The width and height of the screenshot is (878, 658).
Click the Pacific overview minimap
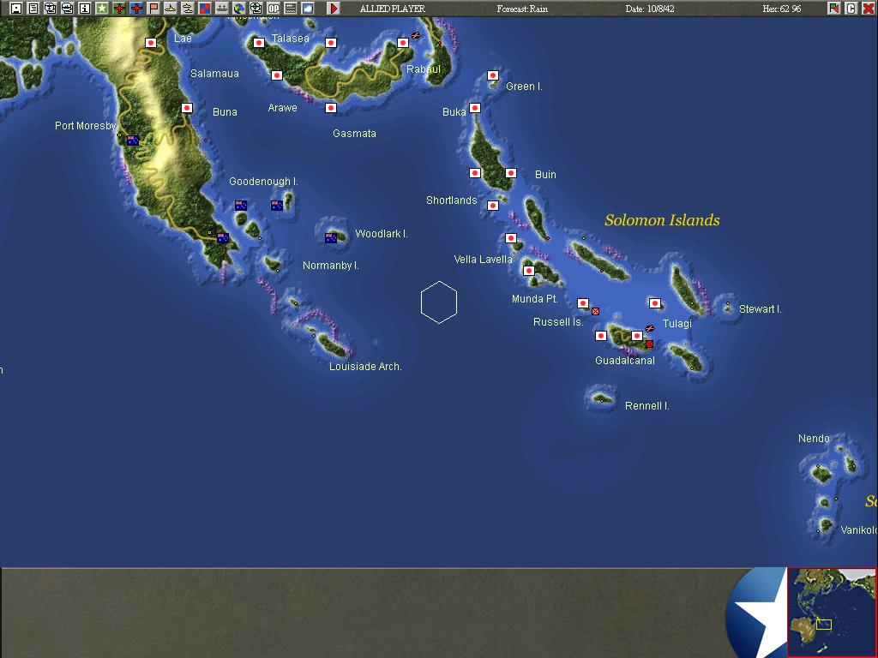832,612
